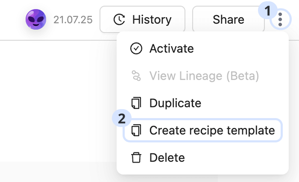Click the lineage branch icon

(136, 76)
